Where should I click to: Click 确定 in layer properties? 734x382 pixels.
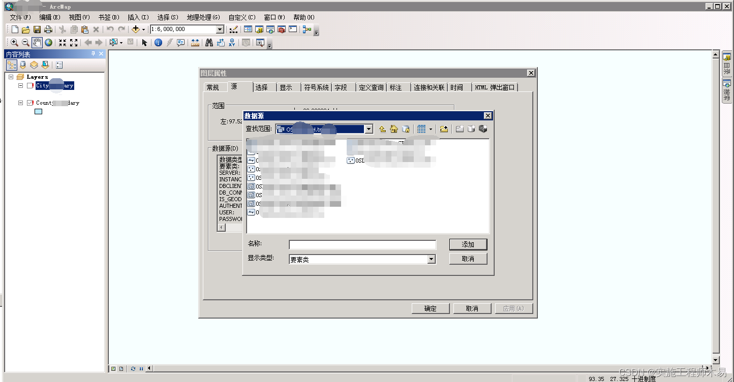point(431,308)
